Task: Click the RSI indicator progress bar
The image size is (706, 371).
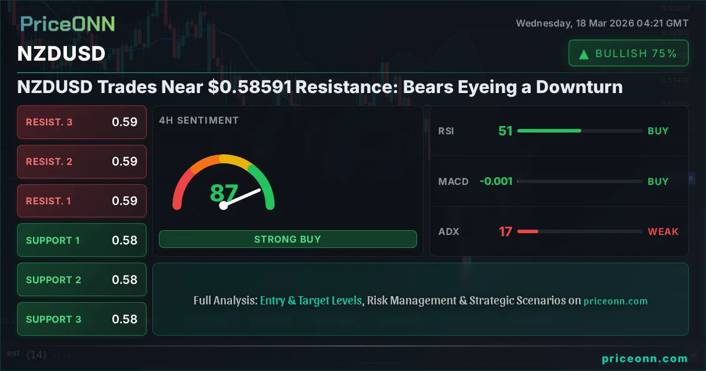Action: point(580,131)
